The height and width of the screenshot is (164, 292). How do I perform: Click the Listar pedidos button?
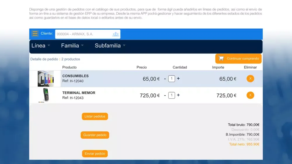95,117
